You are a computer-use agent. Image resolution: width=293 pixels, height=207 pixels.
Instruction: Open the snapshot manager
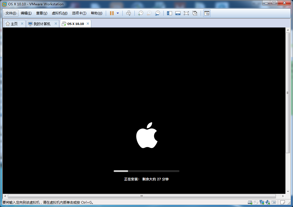coord(157,13)
